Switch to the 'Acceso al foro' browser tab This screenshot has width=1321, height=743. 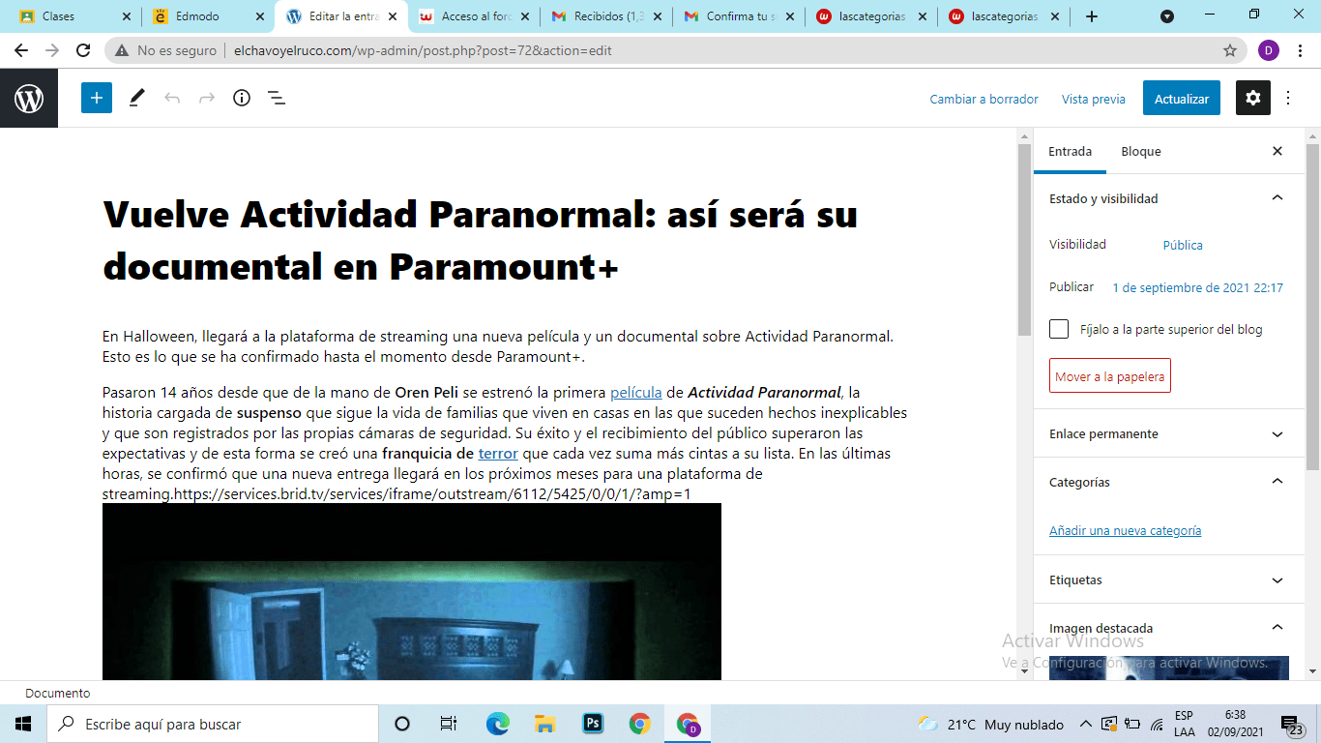474,16
